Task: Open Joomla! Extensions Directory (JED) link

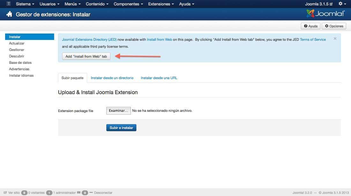Action: (89, 40)
